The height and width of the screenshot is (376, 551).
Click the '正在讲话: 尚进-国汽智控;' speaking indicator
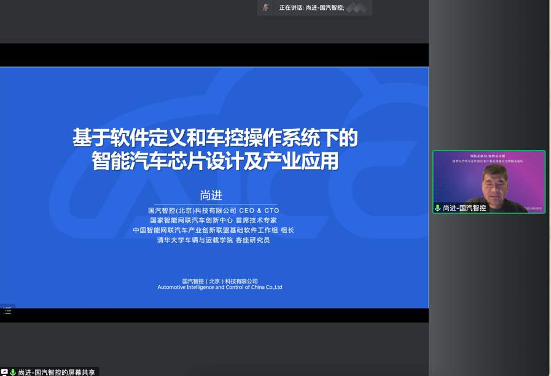coord(311,7)
